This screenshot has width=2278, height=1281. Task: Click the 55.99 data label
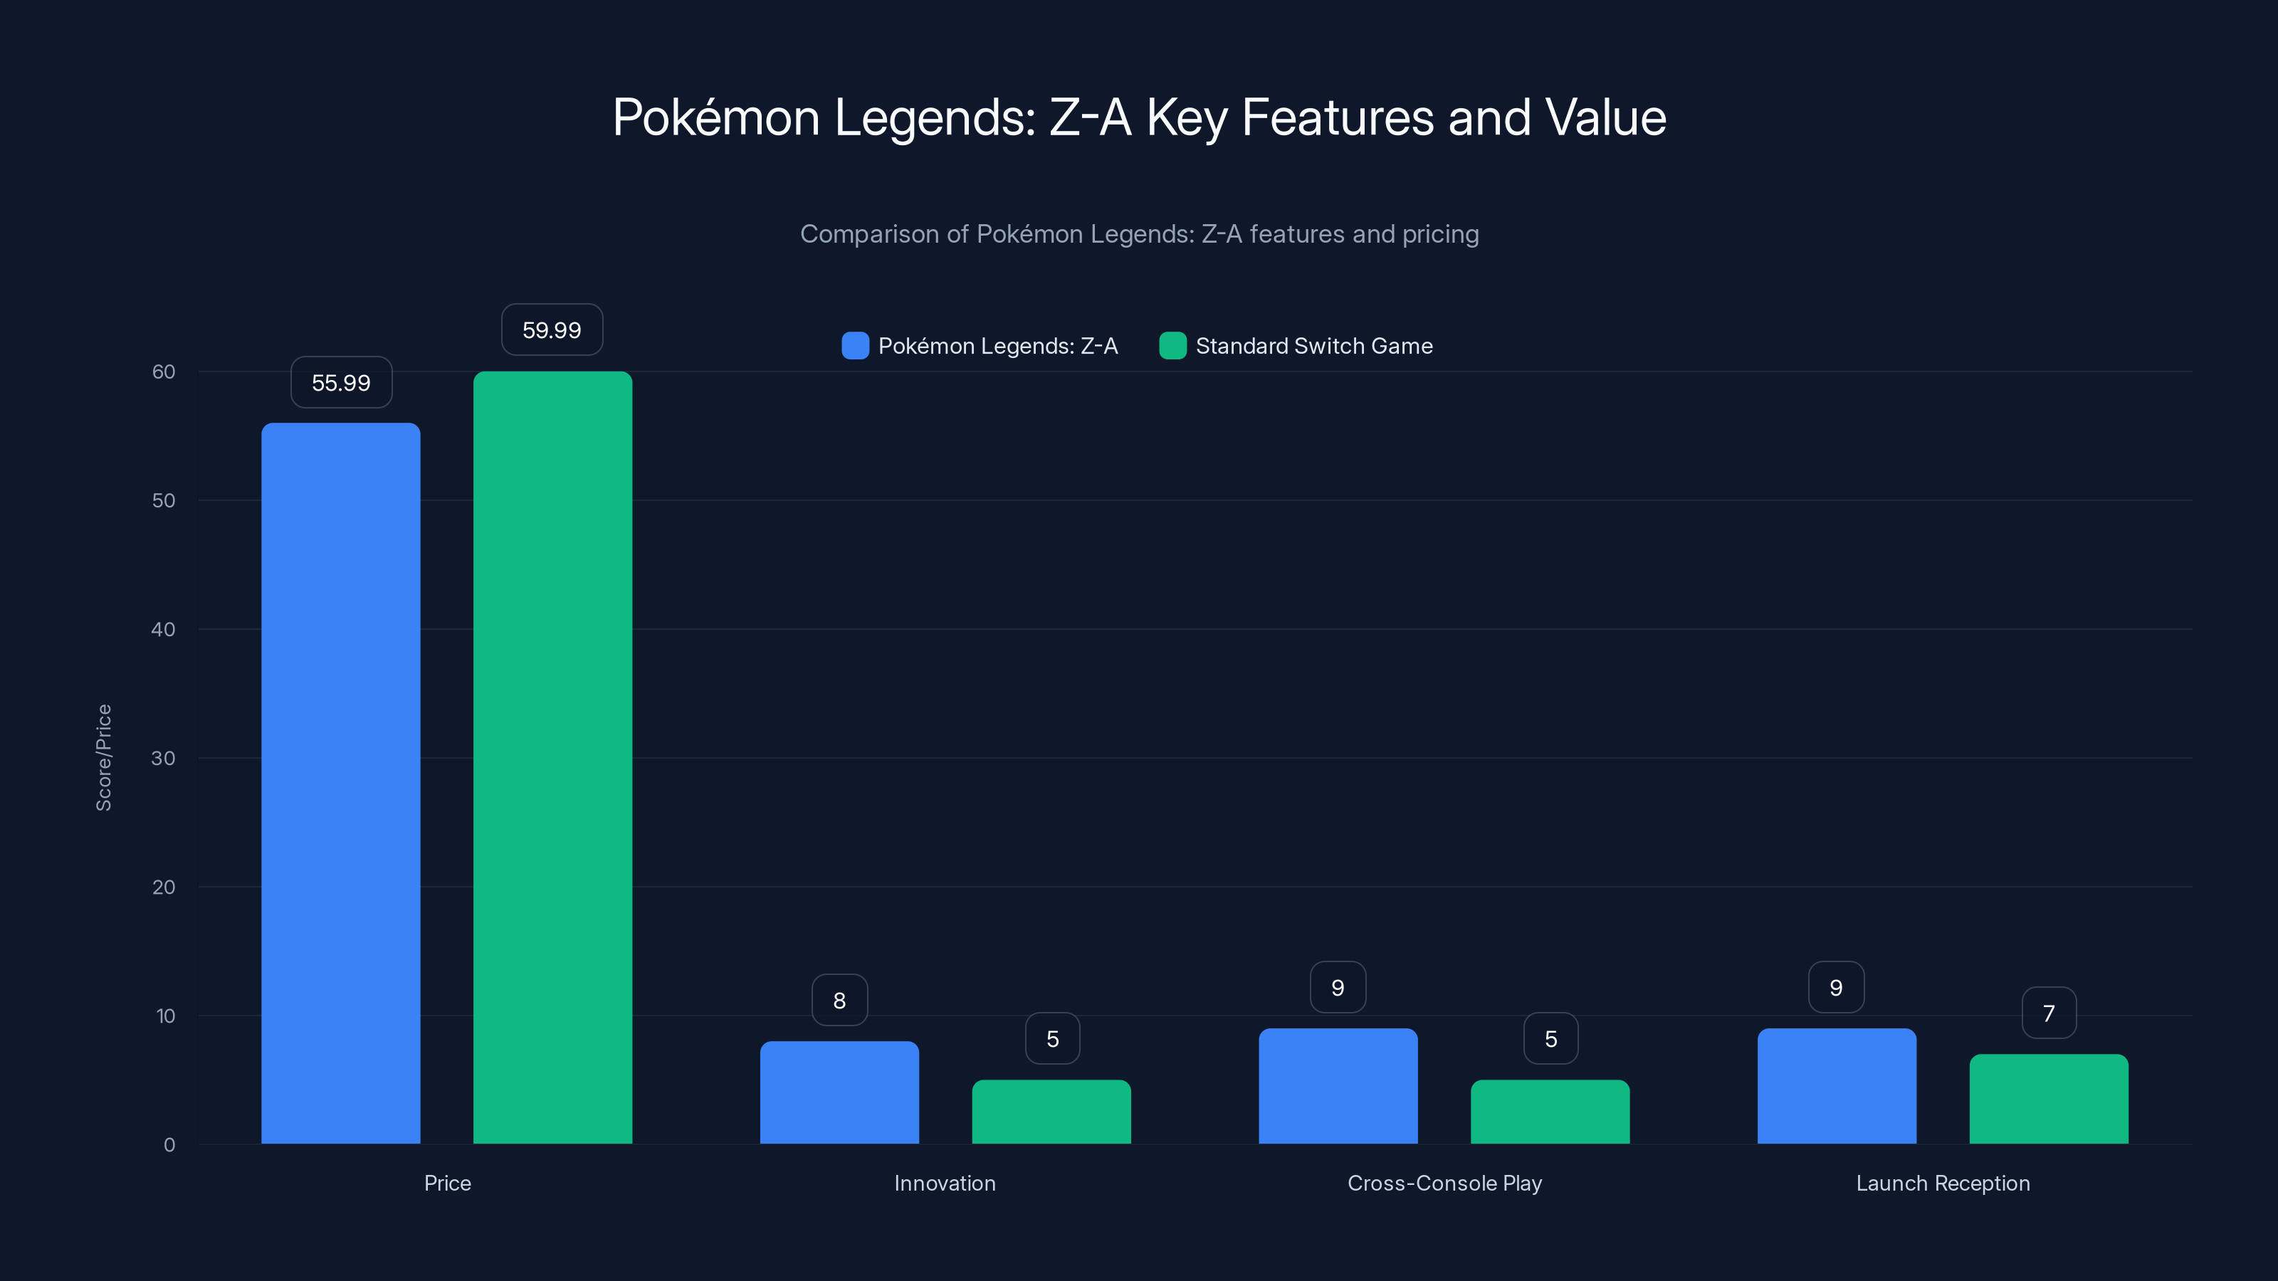[340, 382]
